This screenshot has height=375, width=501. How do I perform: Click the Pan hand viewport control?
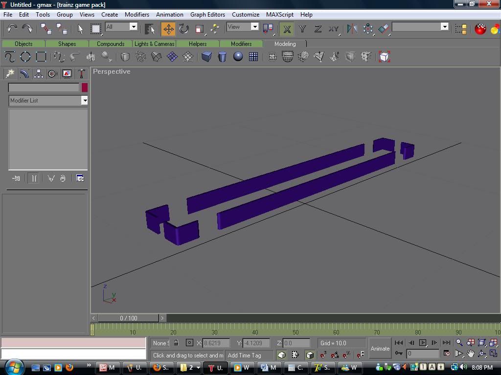tap(470, 354)
